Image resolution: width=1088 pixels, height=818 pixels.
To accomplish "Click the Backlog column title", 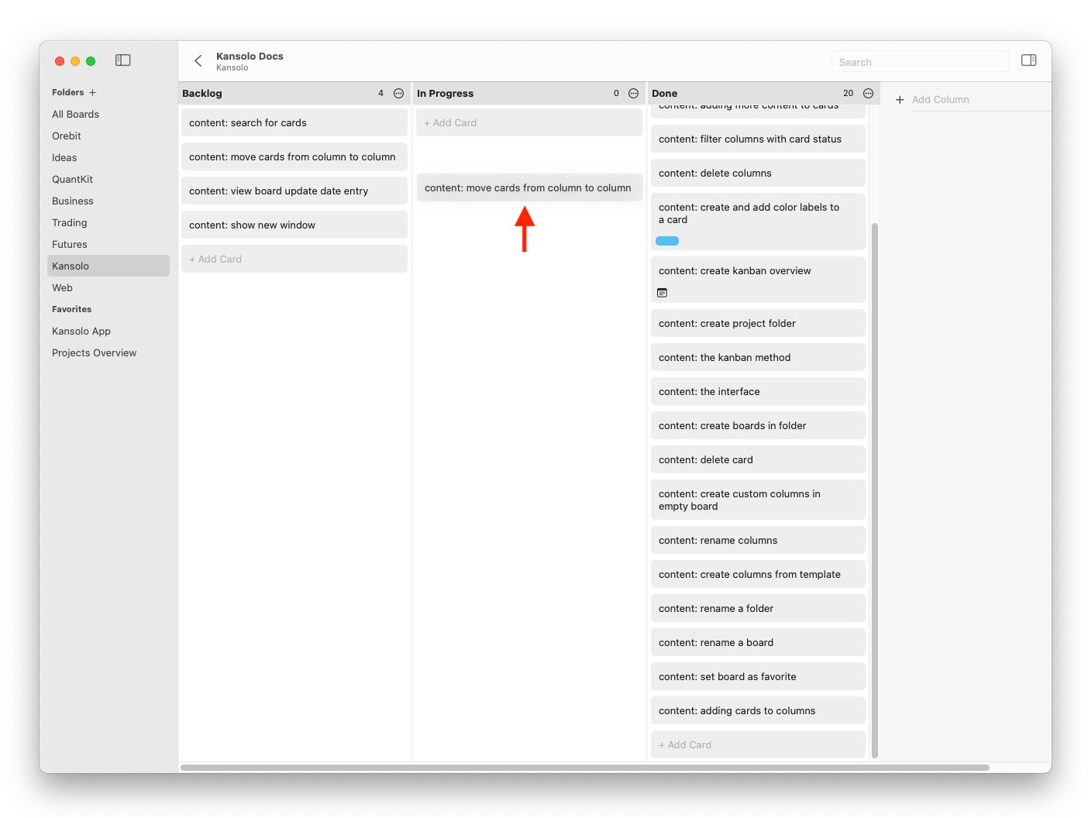I will pos(202,93).
